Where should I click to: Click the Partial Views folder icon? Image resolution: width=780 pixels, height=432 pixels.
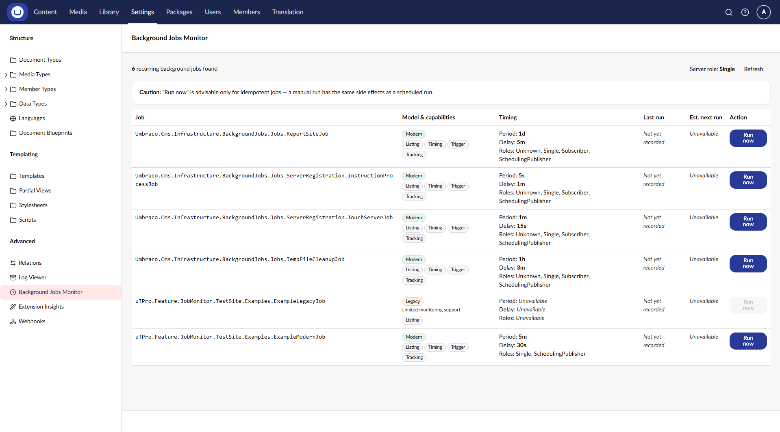pos(13,191)
